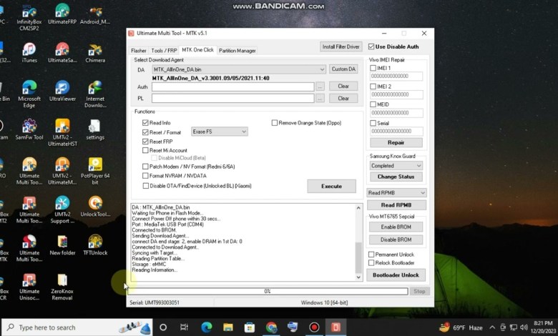
Task: Click the log area vertical scrollbar
Action: coord(358,242)
